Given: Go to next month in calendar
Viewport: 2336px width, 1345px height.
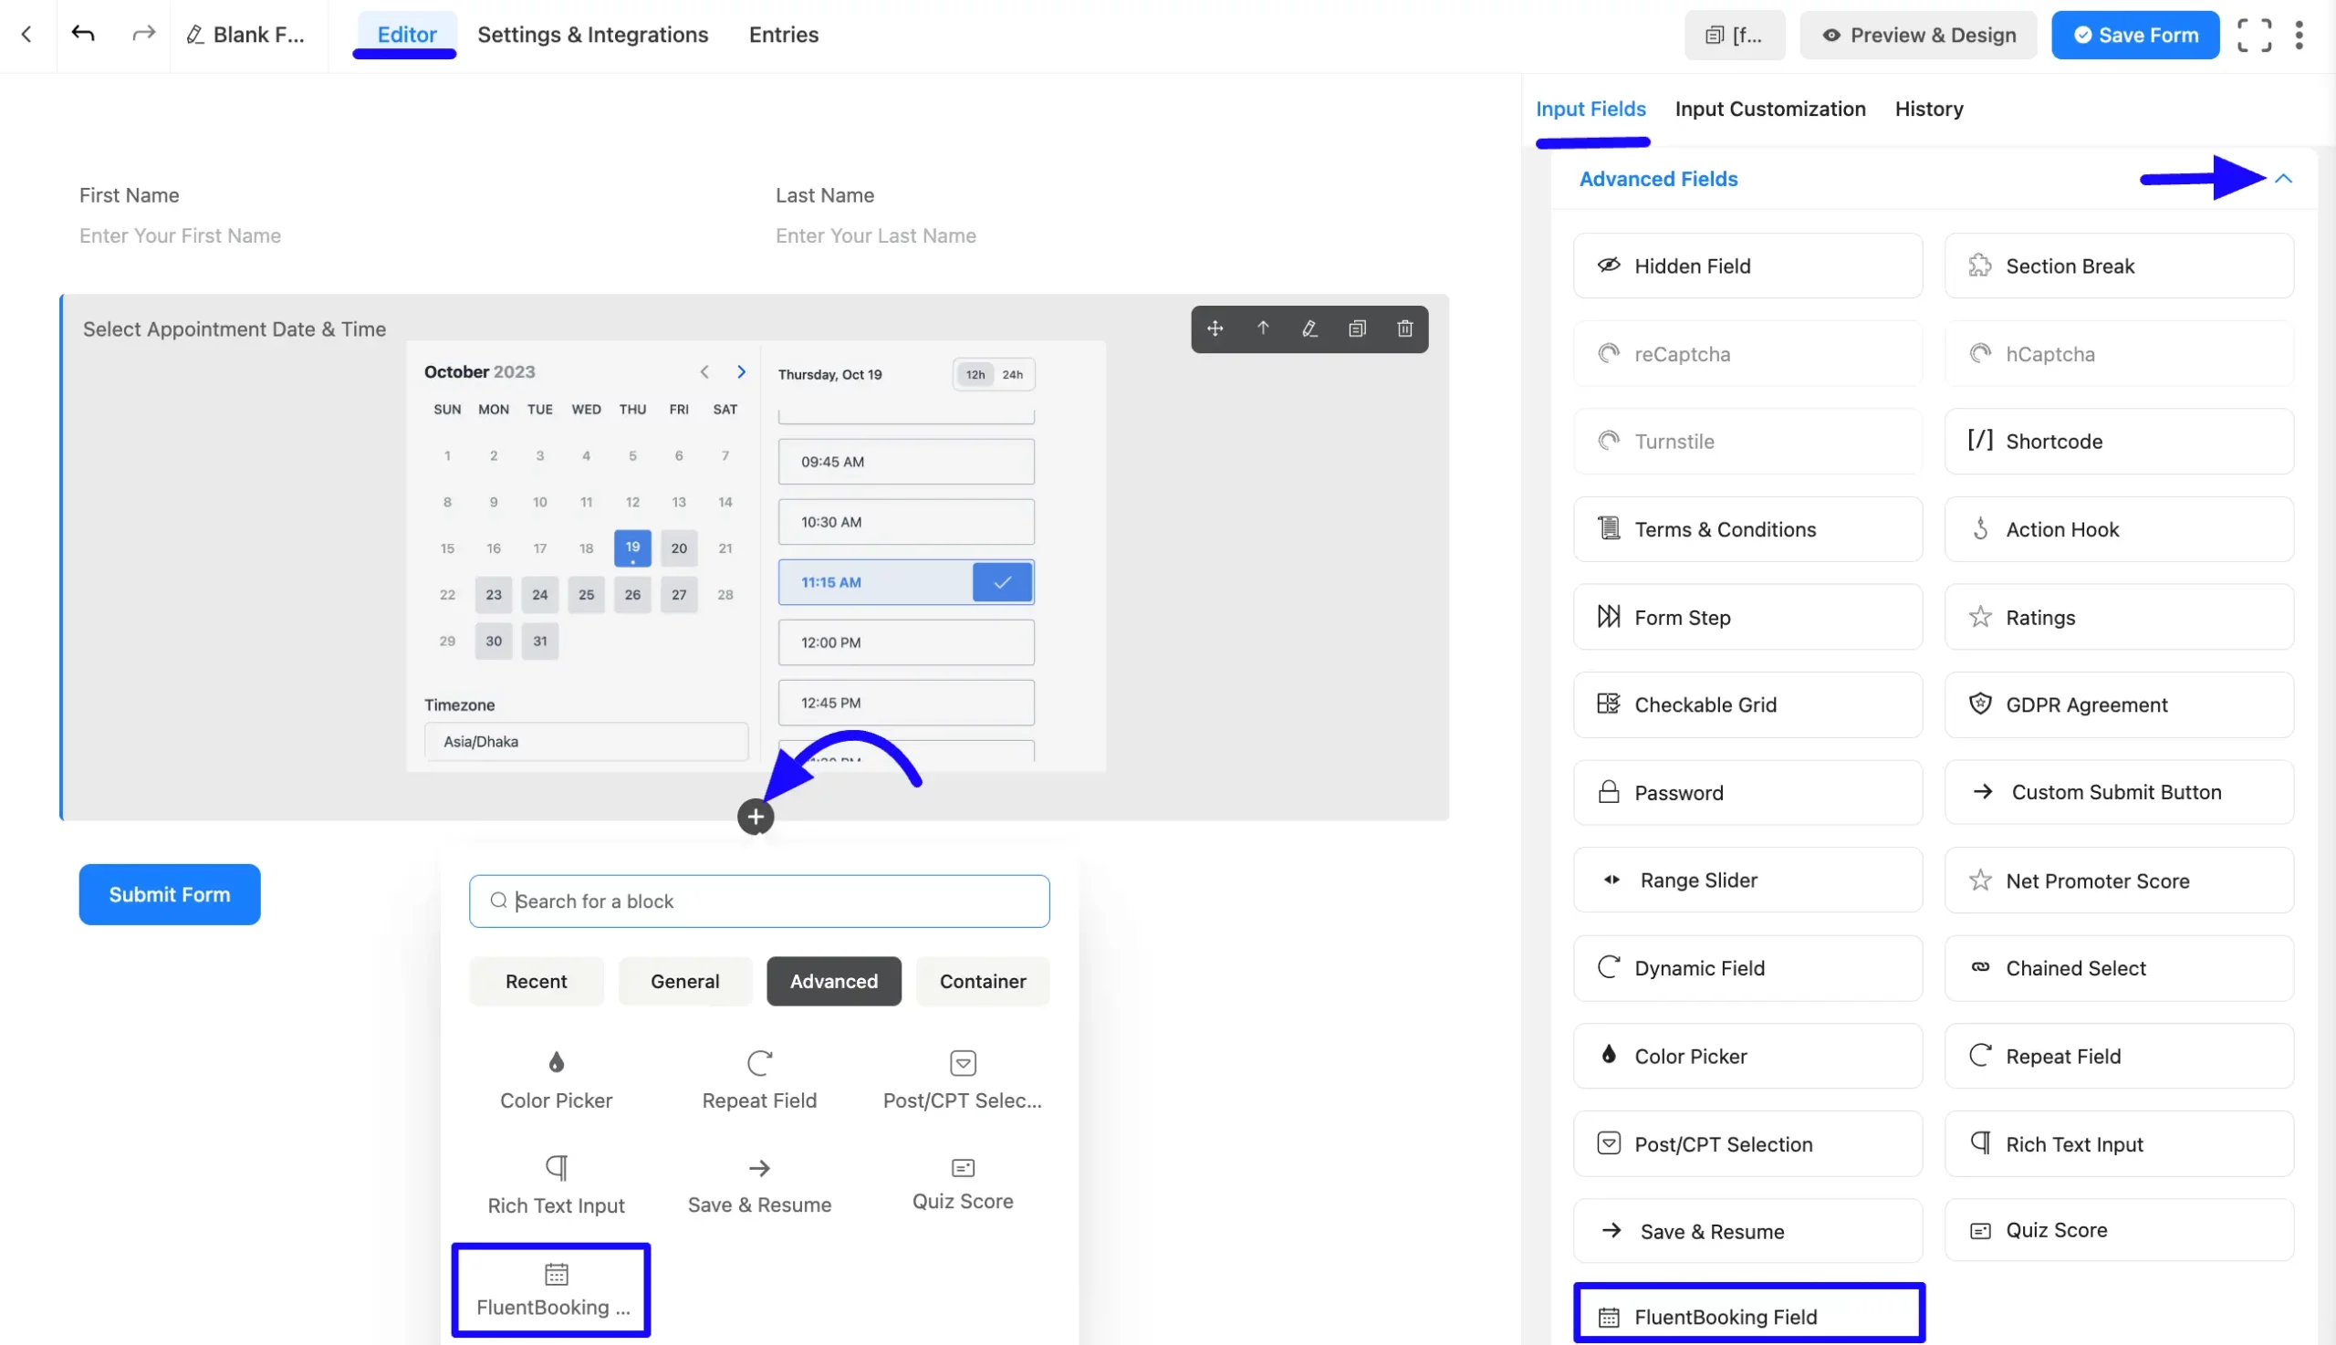Looking at the screenshot, I should [741, 371].
